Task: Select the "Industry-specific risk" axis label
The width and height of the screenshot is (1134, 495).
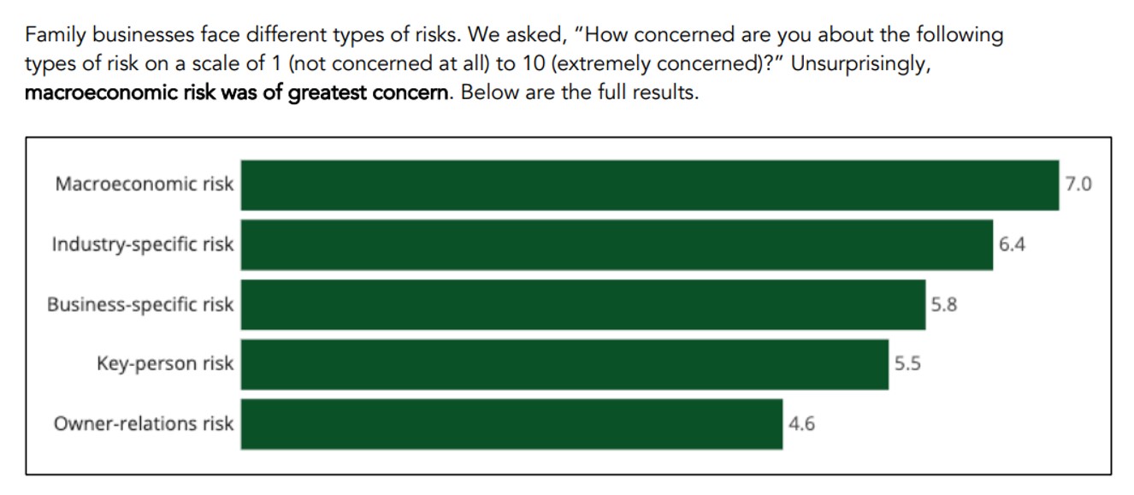Action: pyautogui.click(x=142, y=244)
